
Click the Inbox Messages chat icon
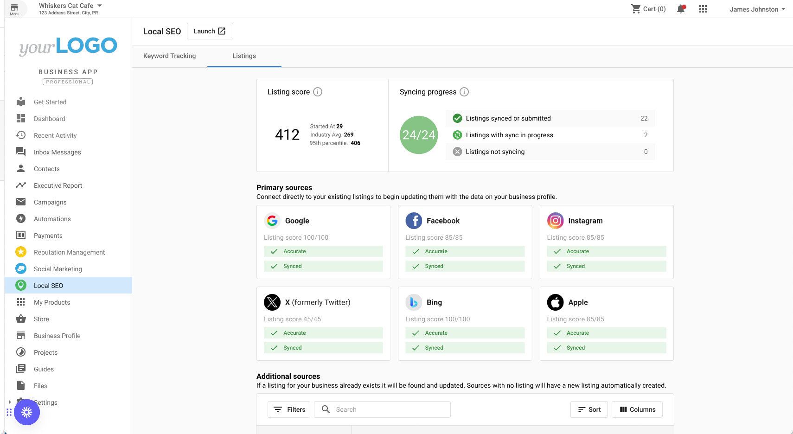(21, 152)
